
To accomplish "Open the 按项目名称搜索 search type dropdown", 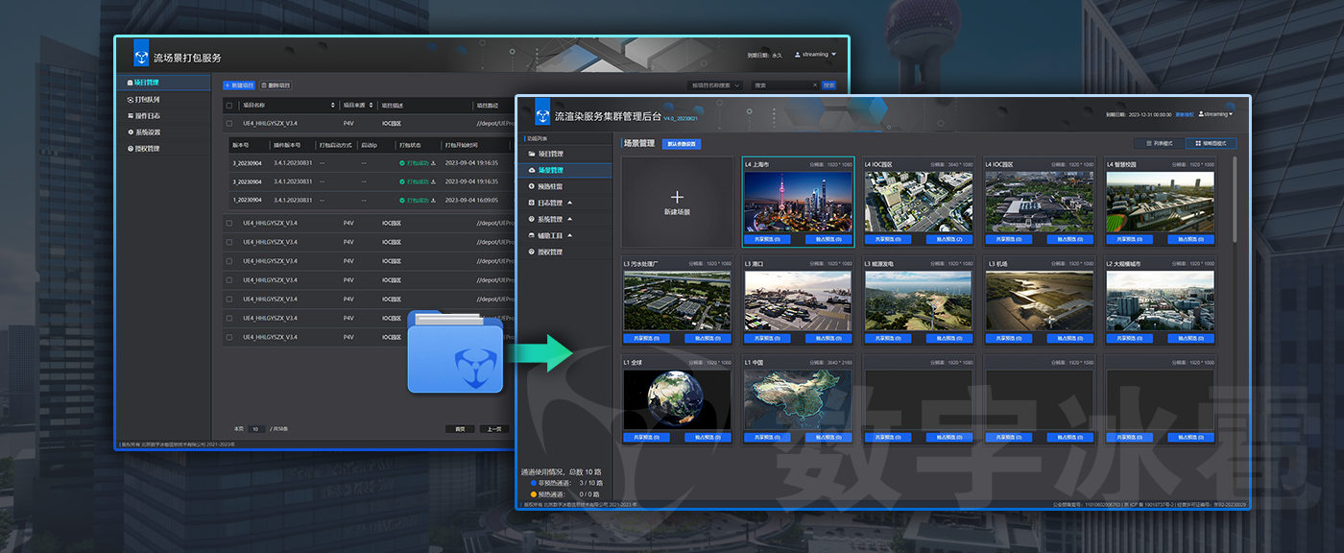I will click(x=716, y=85).
